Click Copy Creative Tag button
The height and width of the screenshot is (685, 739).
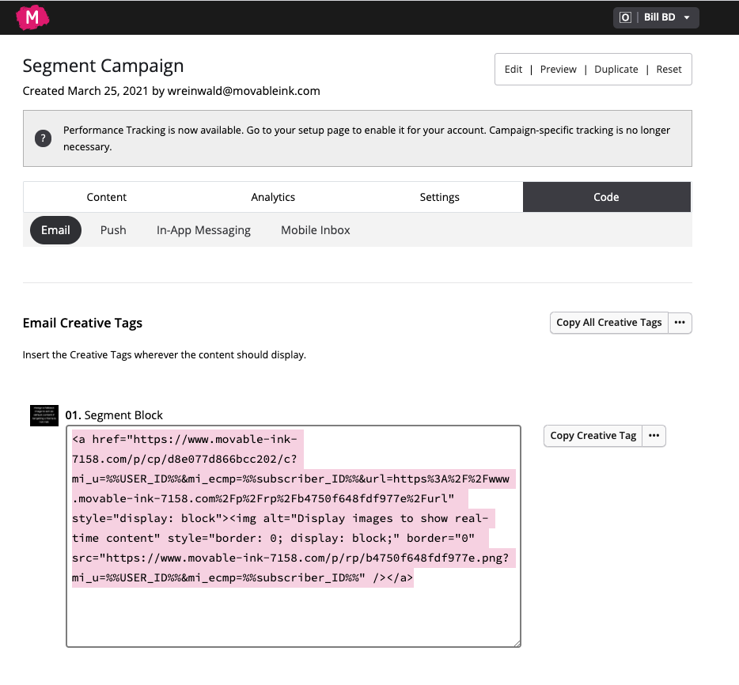point(593,436)
